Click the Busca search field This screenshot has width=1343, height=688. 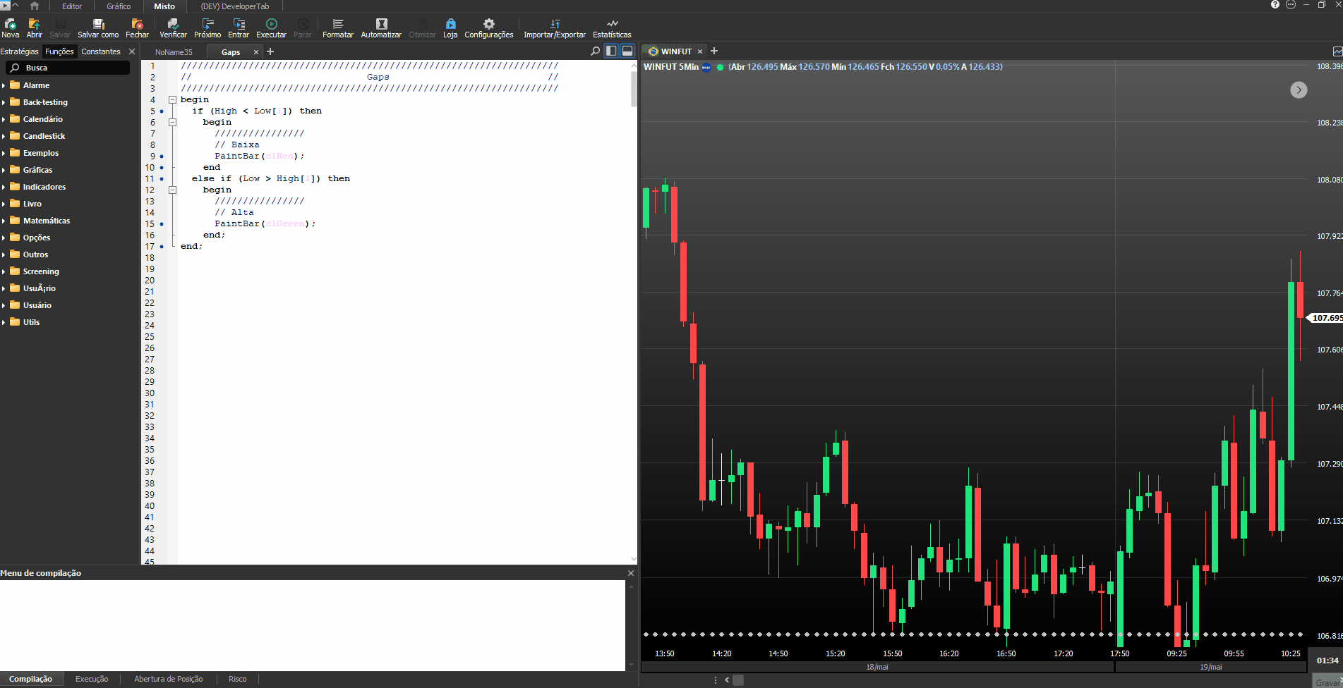[x=68, y=68]
